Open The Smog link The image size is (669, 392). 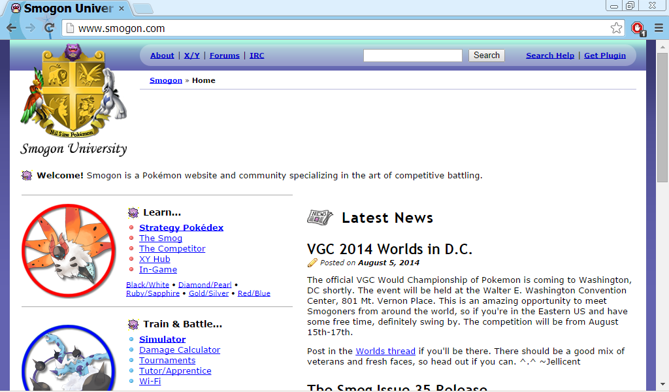point(161,238)
